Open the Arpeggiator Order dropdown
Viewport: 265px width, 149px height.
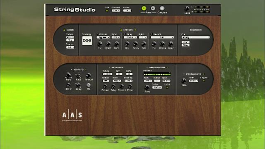[157, 87]
